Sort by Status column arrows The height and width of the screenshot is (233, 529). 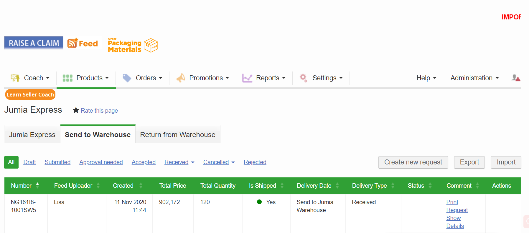click(430, 186)
